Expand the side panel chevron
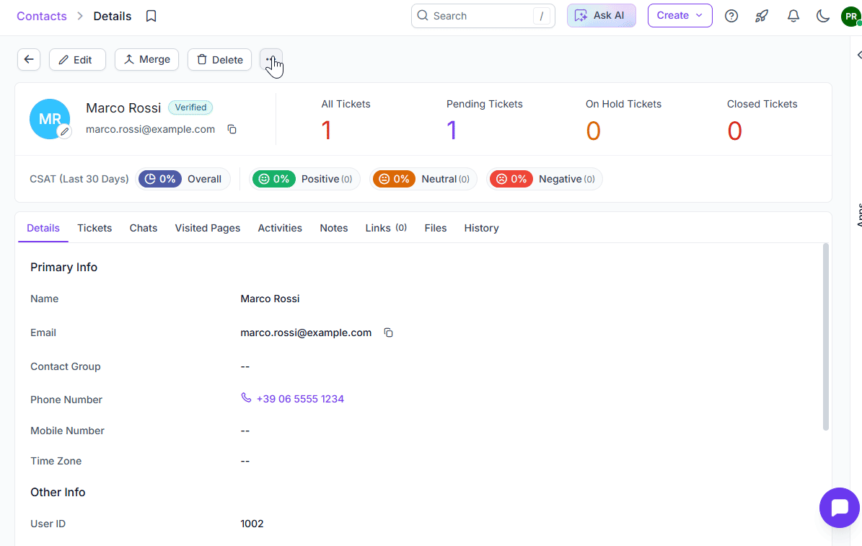The image size is (862, 546). point(858,55)
